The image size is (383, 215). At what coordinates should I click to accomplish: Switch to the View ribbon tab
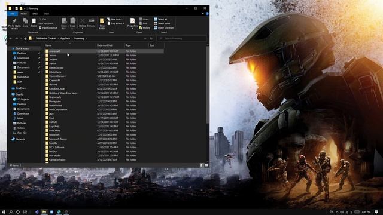[47, 14]
